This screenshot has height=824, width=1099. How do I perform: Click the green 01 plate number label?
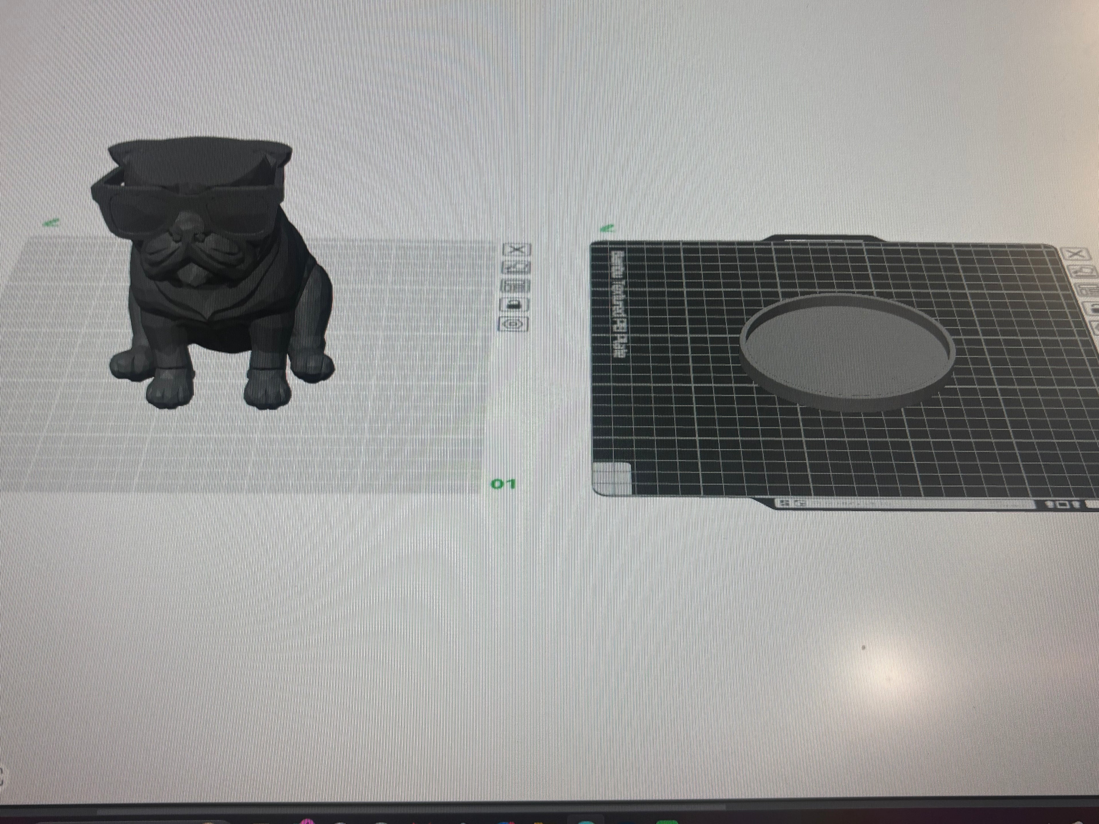click(503, 483)
